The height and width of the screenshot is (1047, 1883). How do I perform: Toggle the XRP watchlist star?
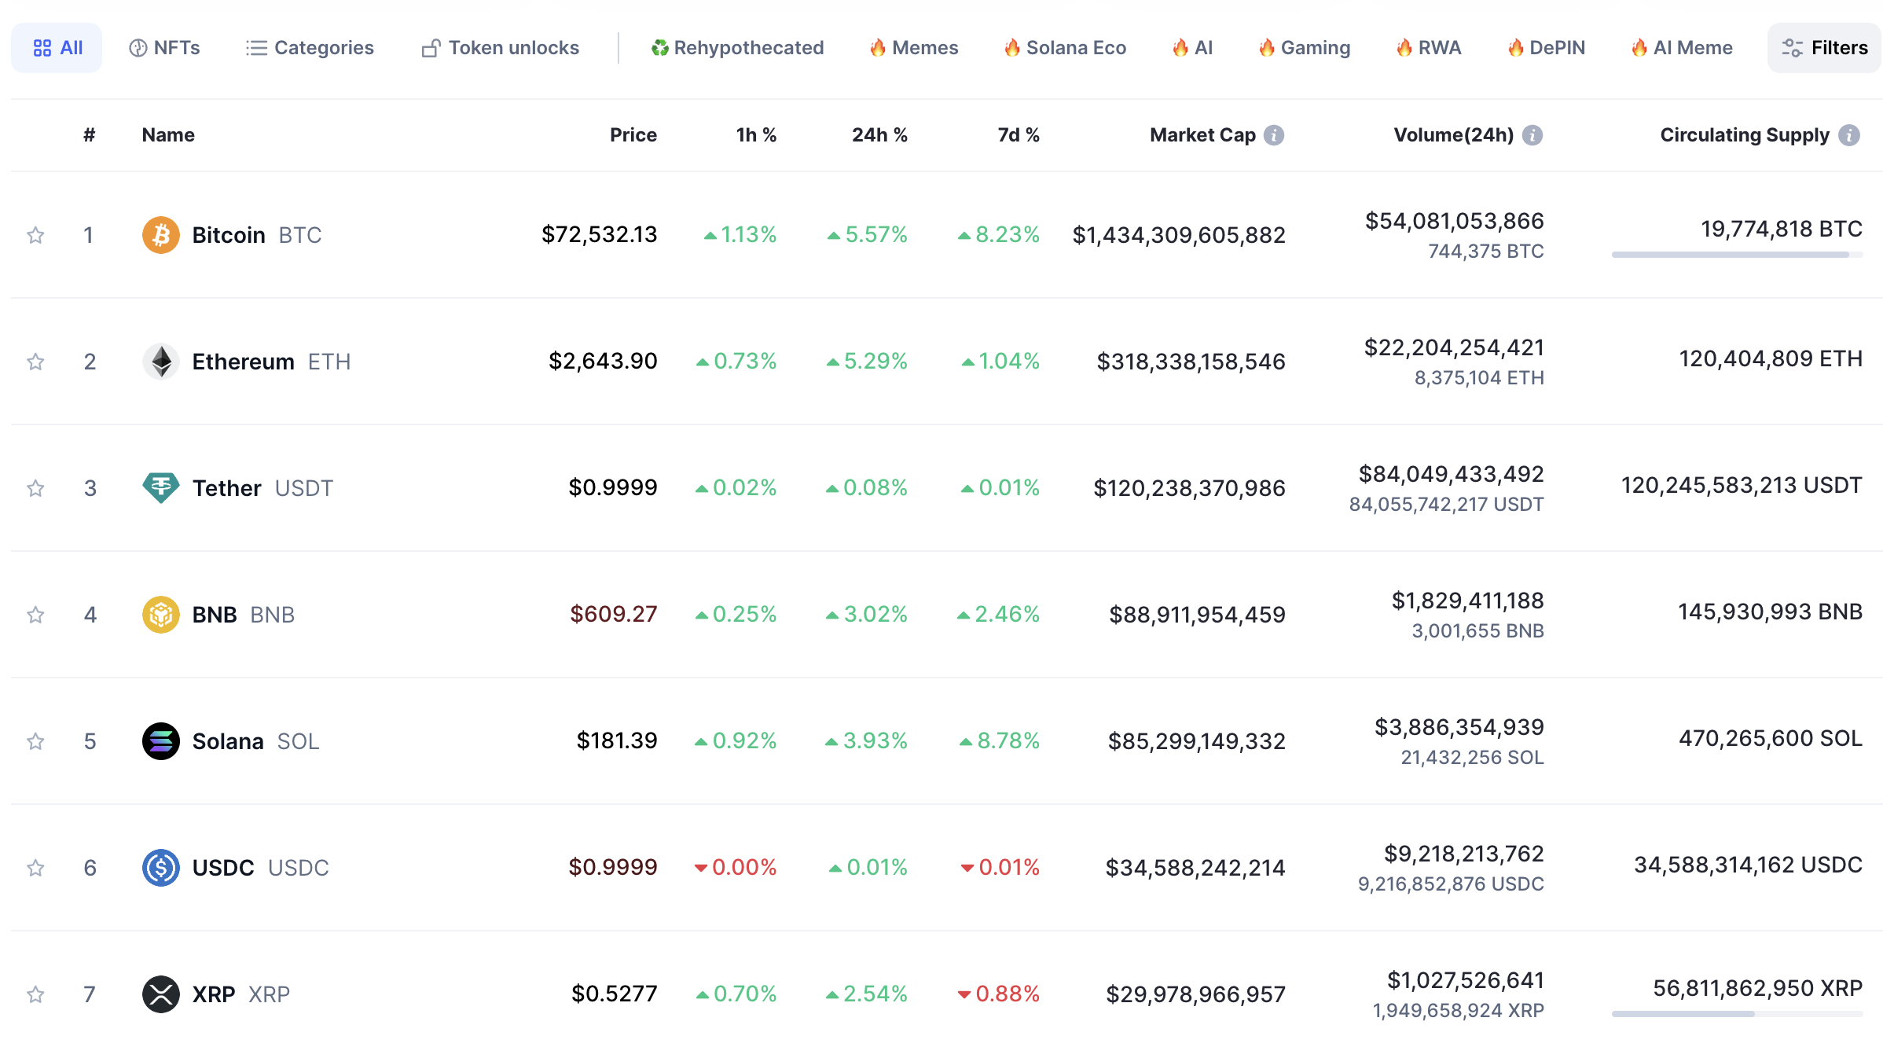tap(35, 994)
